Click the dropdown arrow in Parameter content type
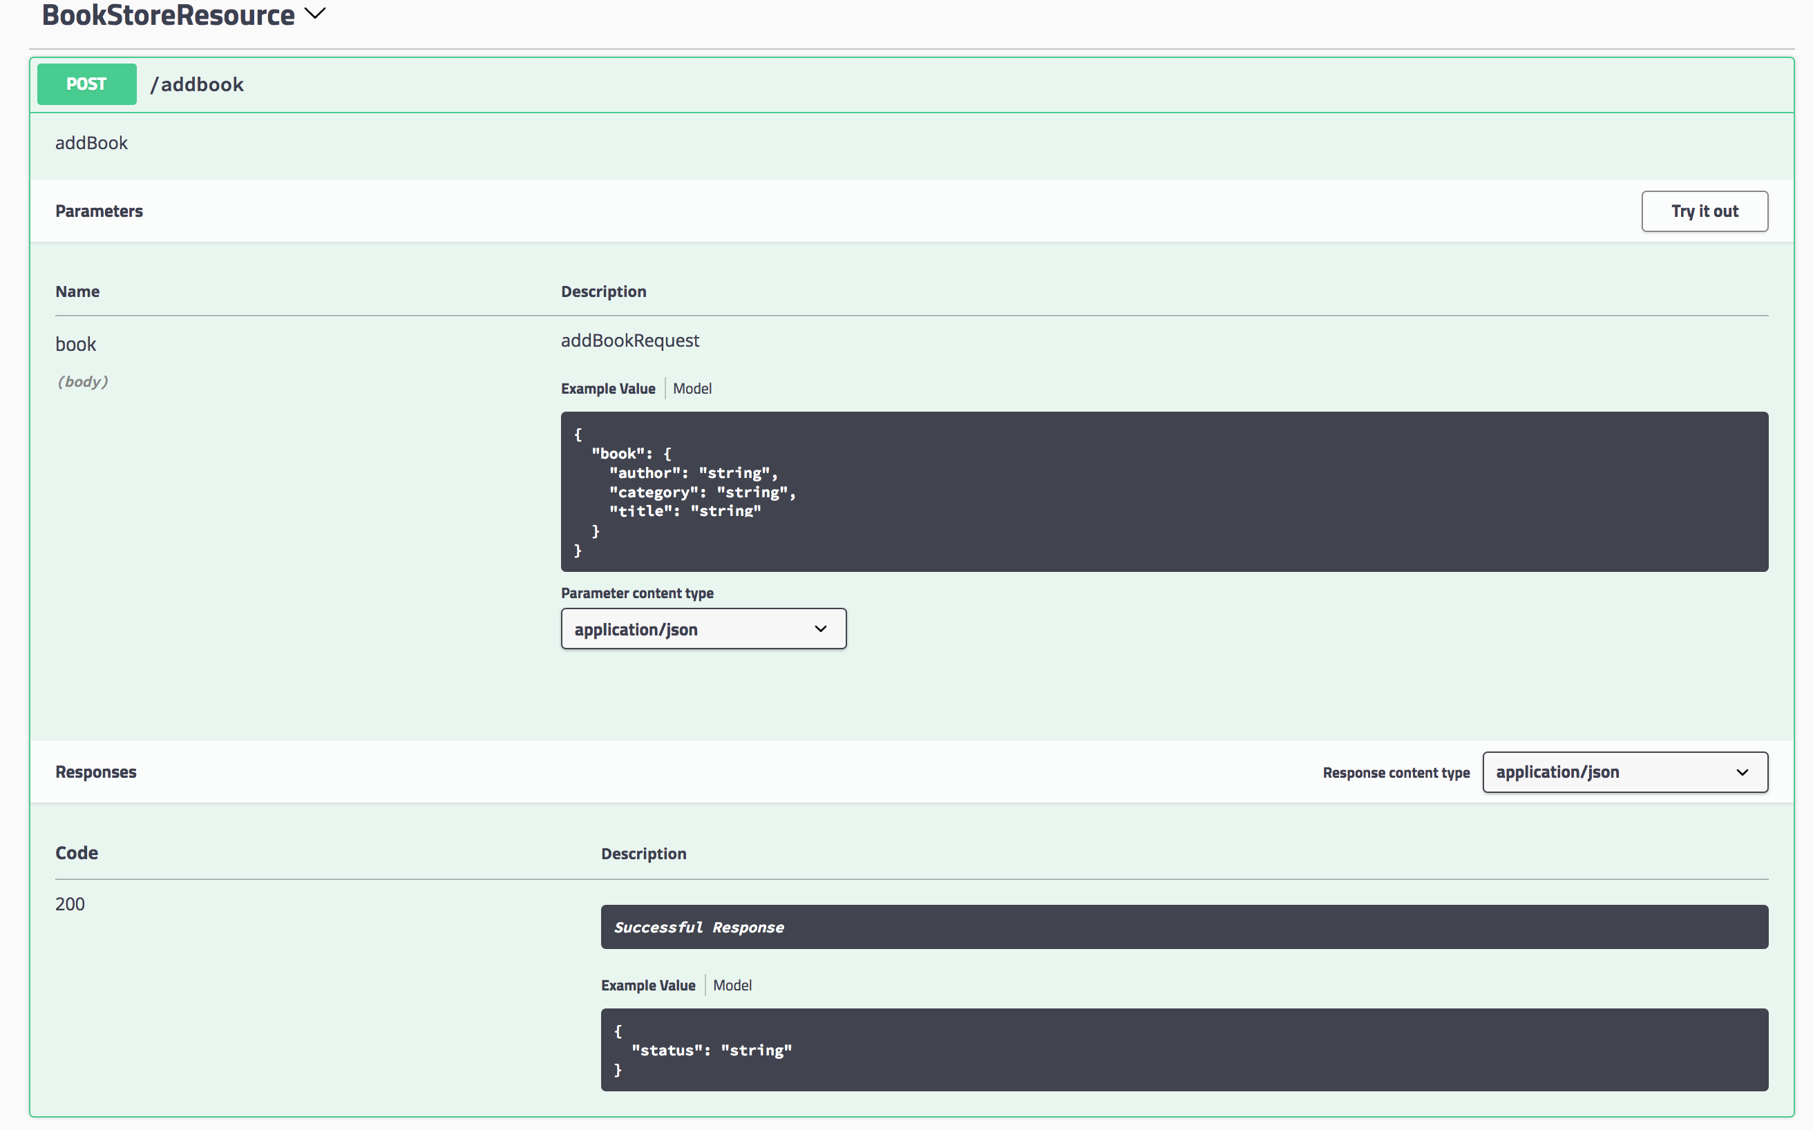Image resolution: width=1813 pixels, height=1130 pixels. pos(820,629)
